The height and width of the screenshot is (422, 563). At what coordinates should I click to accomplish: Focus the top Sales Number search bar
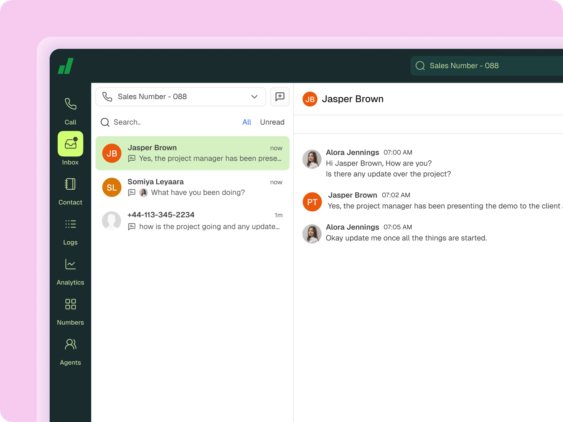click(x=485, y=66)
